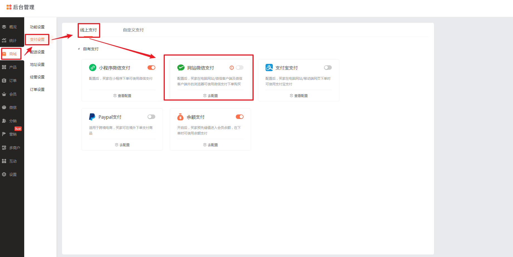Click the 后台管理 logo icon
Image resolution: width=513 pixels, height=257 pixels.
point(9,7)
